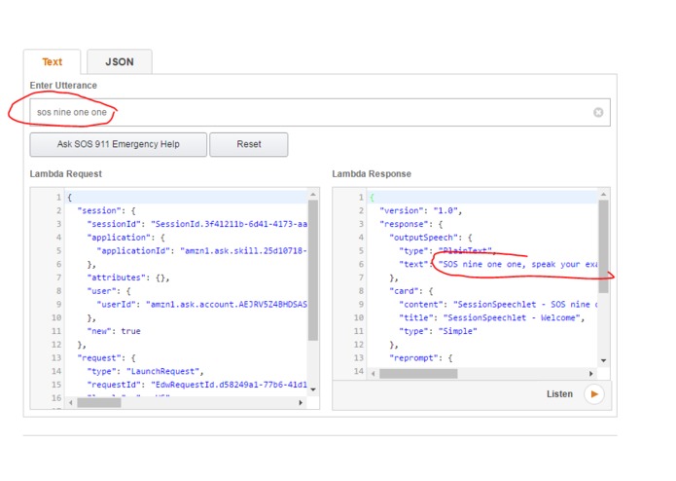Click Lambda Request horizontal scrollbar thumb

pyautogui.click(x=99, y=402)
